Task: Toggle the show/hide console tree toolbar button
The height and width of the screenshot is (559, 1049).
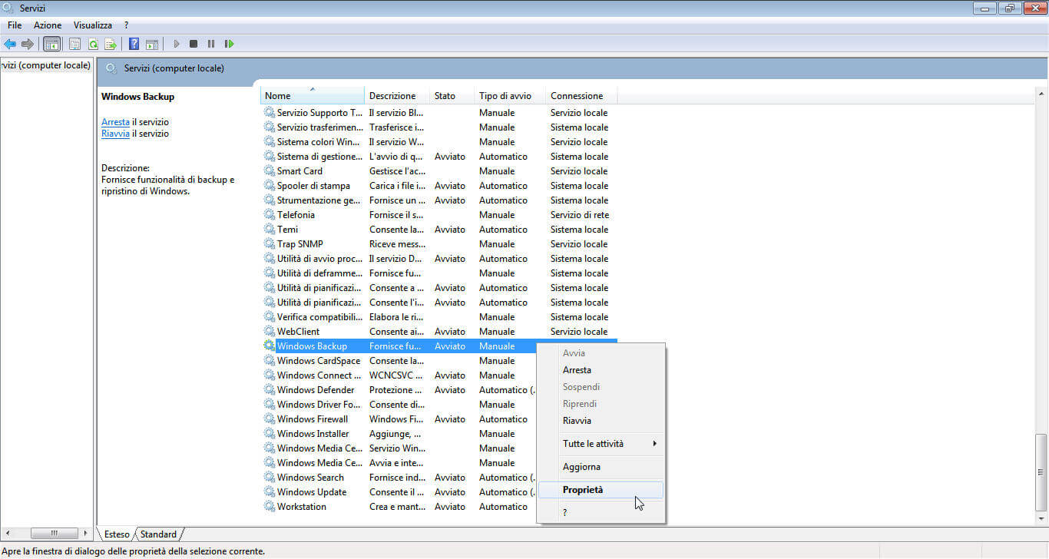Action: coord(52,44)
